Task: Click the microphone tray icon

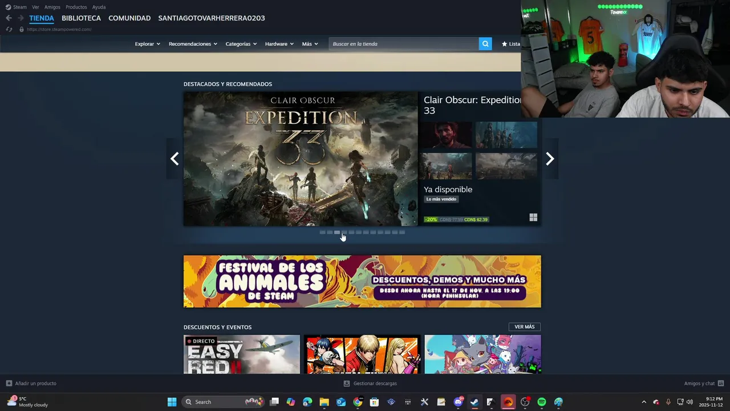Action: (668, 402)
